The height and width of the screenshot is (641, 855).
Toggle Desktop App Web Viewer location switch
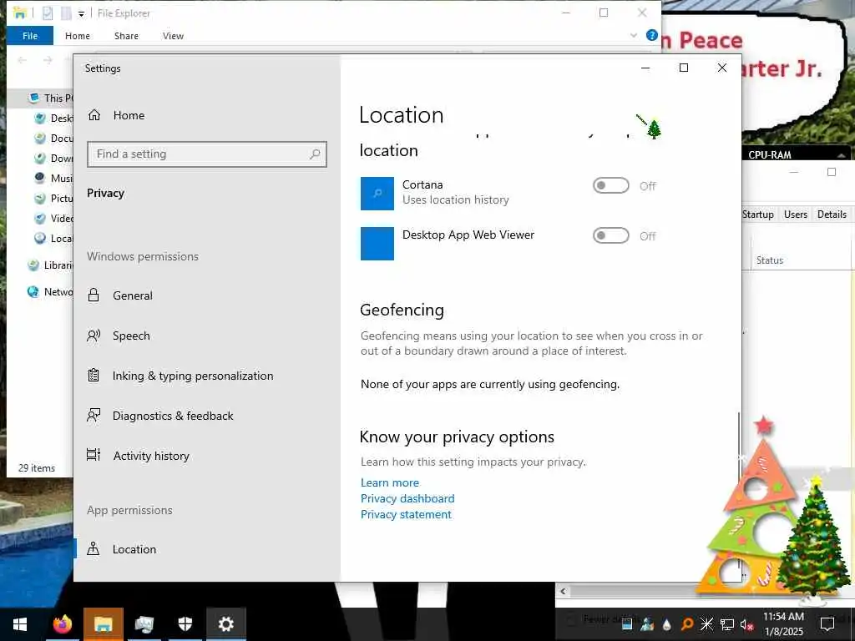610,236
